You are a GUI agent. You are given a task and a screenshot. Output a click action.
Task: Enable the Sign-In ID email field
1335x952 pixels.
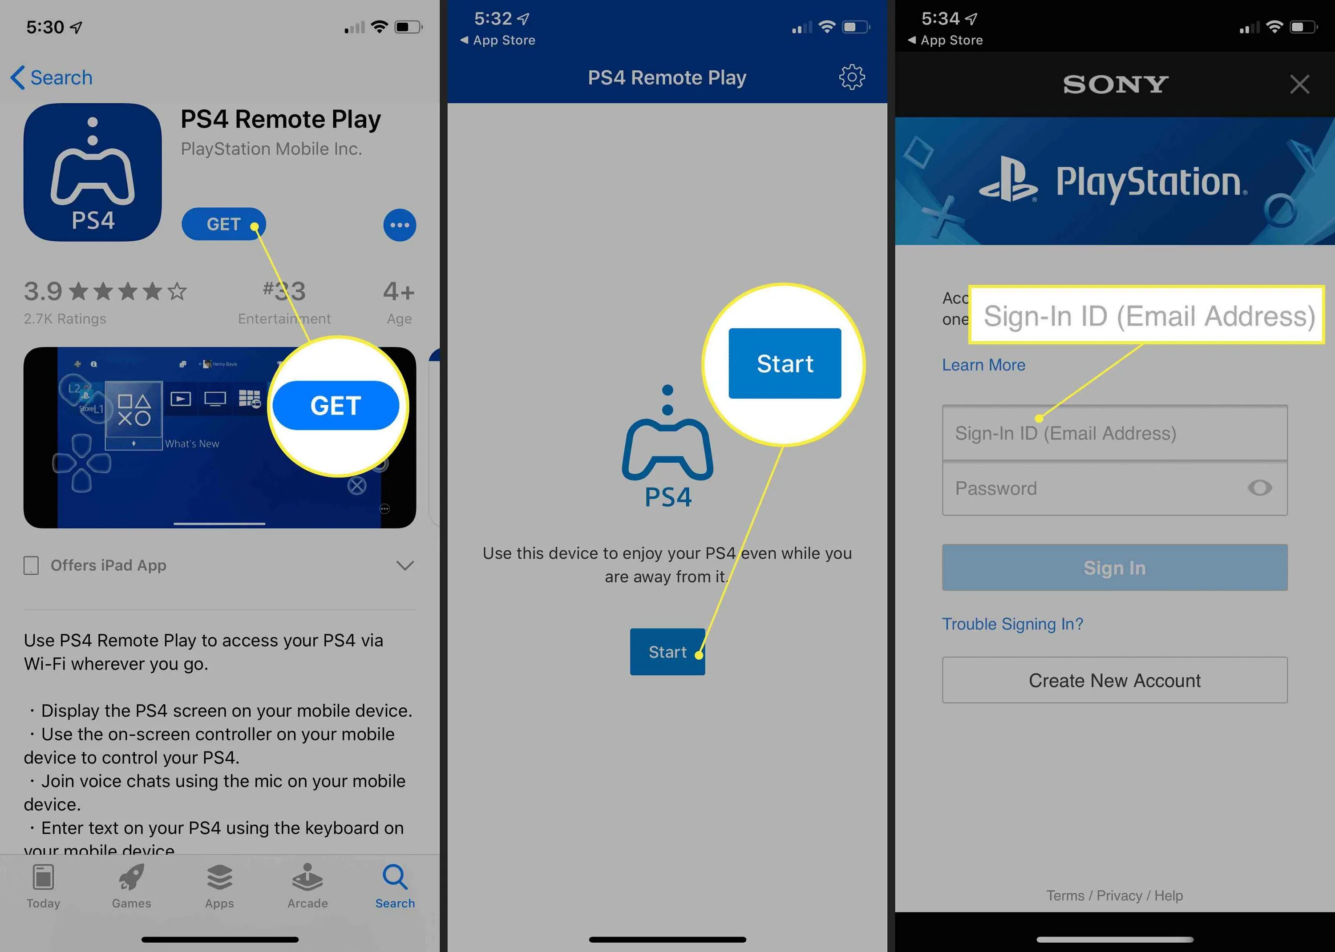tap(1115, 432)
